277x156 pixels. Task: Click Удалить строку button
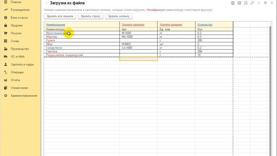tap(90, 16)
